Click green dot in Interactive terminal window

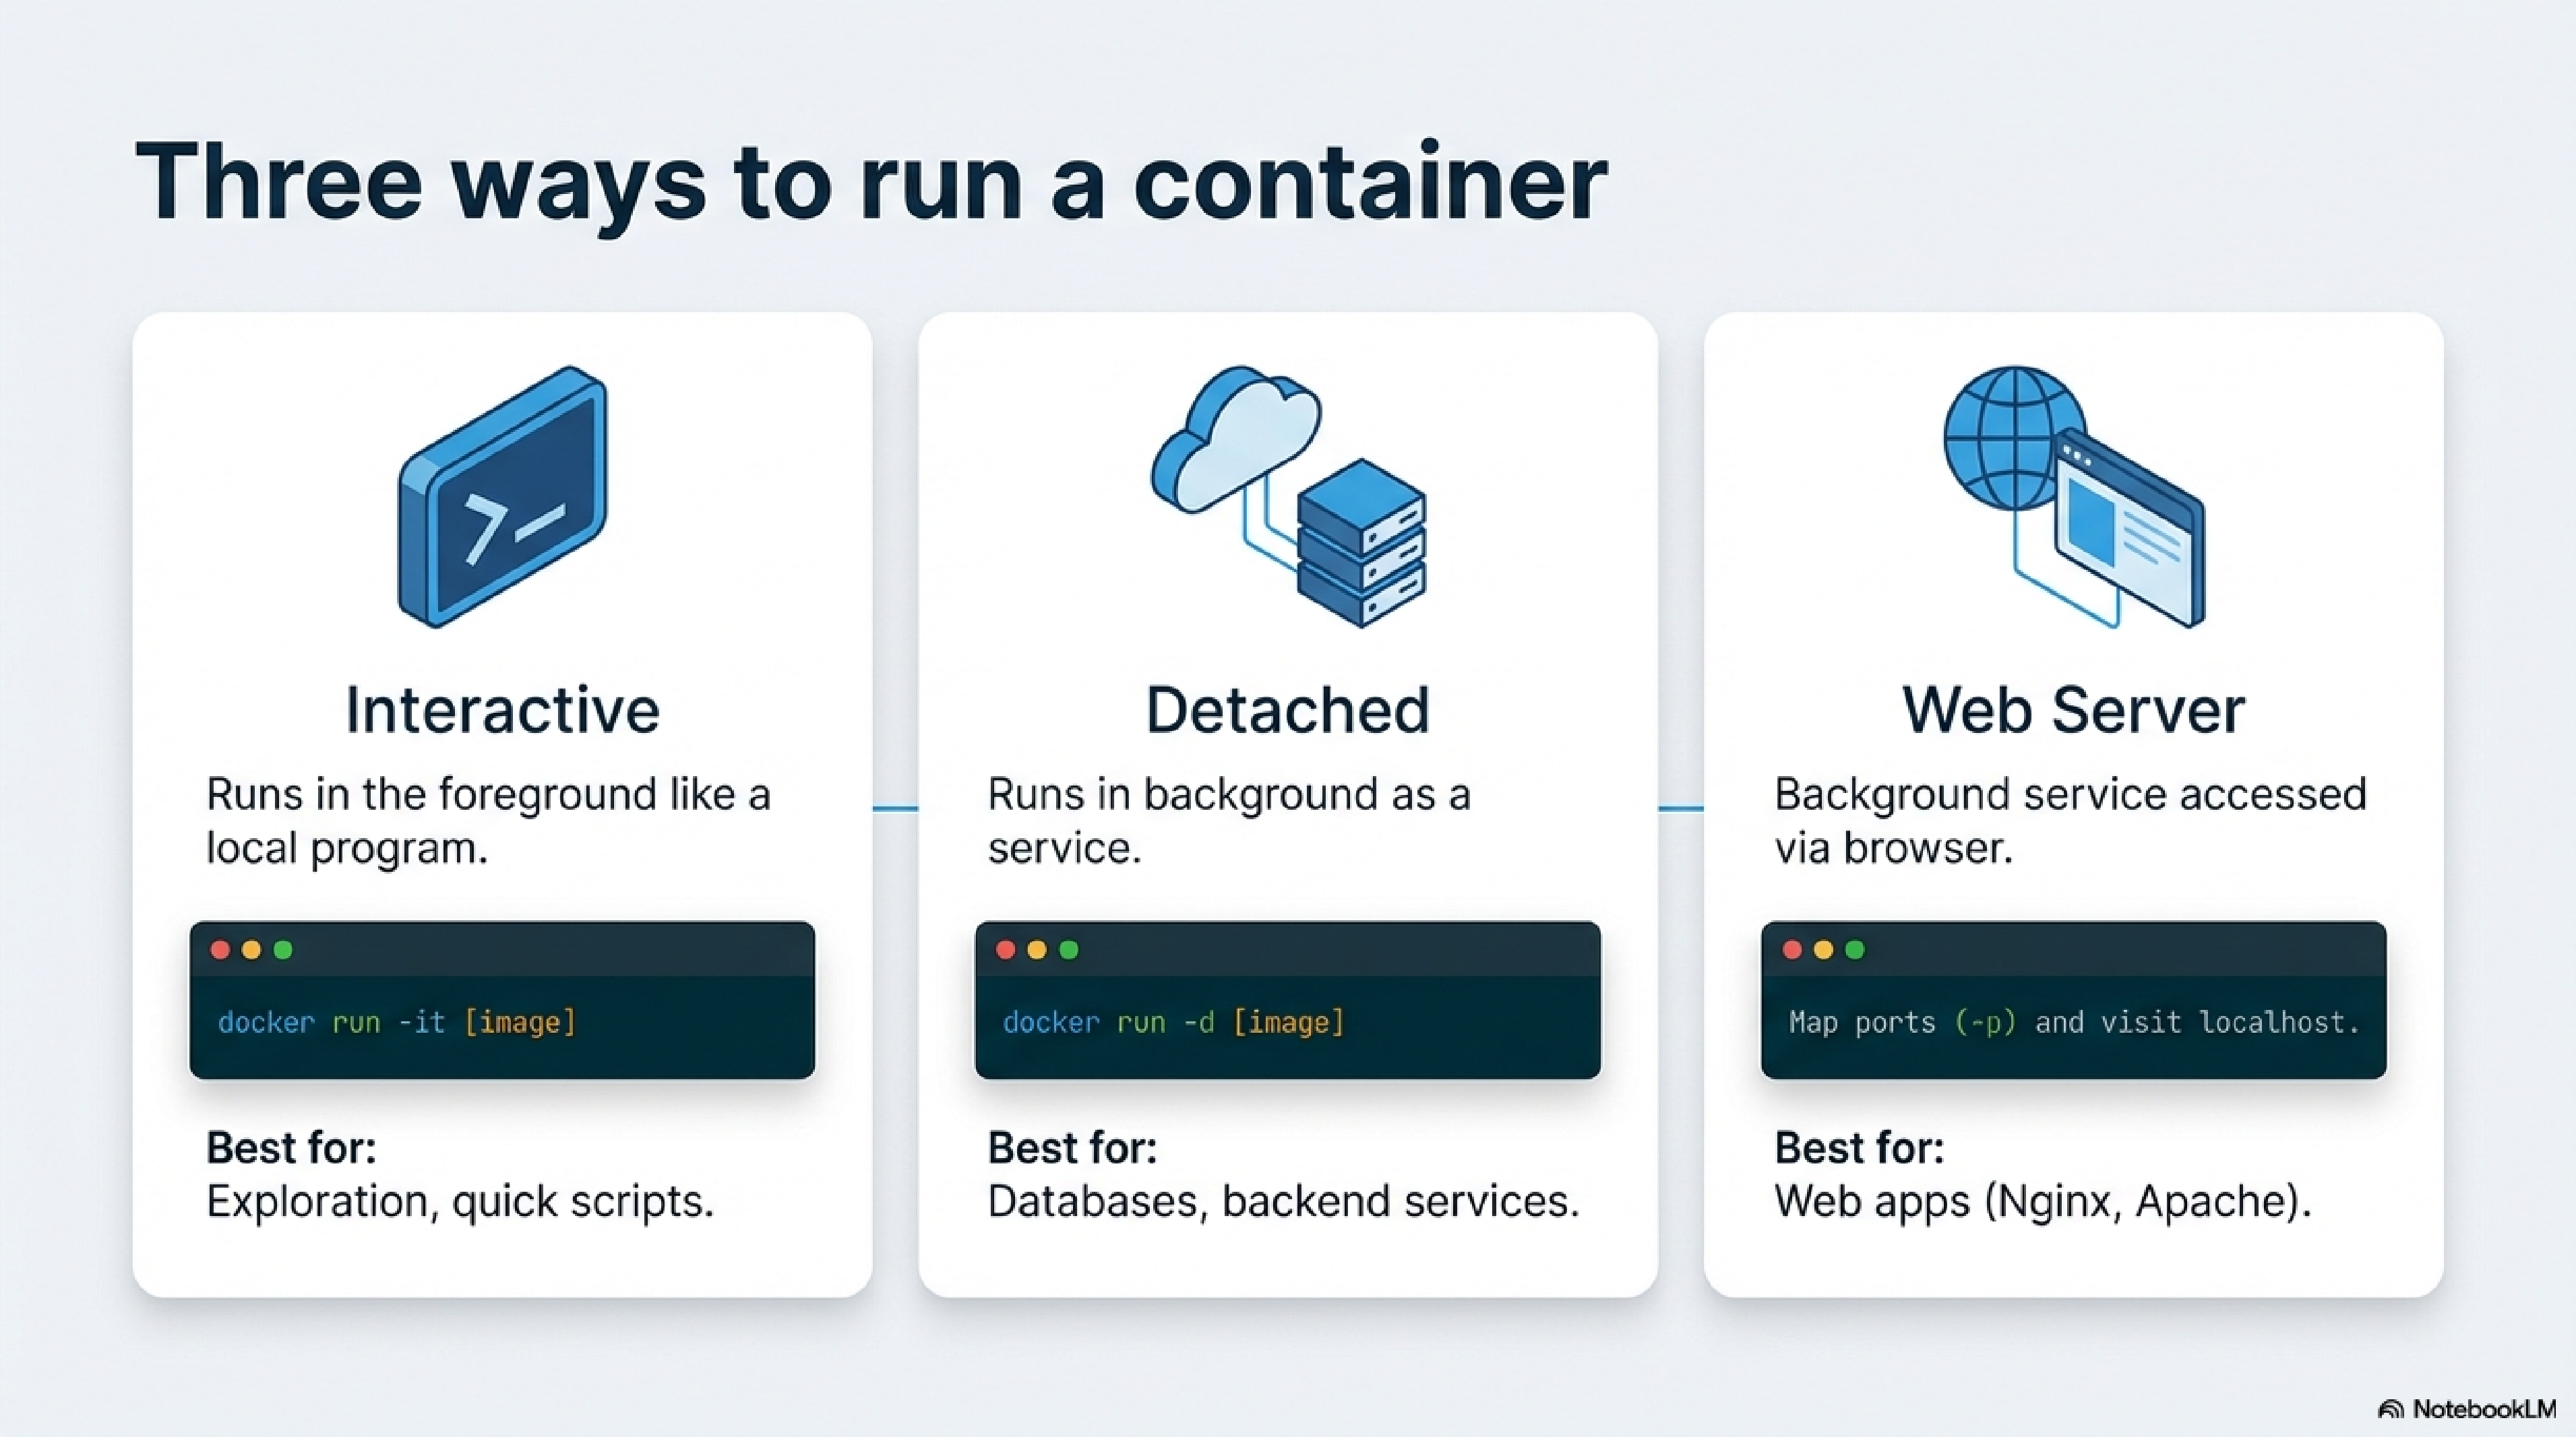pyautogui.click(x=283, y=951)
